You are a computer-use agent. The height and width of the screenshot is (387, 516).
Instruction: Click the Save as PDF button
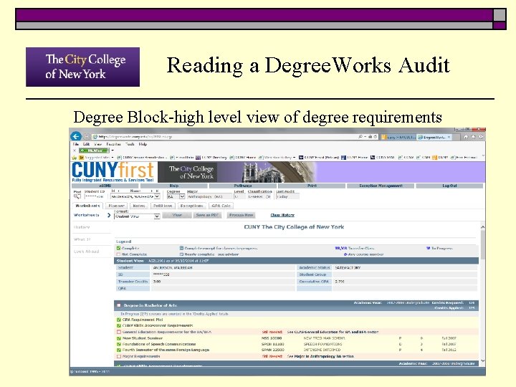click(x=207, y=215)
